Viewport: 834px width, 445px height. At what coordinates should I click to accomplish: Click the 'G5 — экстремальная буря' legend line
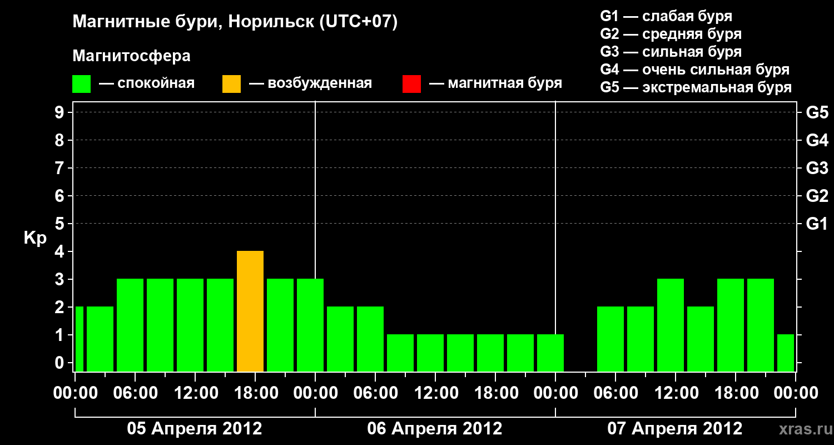(x=696, y=87)
